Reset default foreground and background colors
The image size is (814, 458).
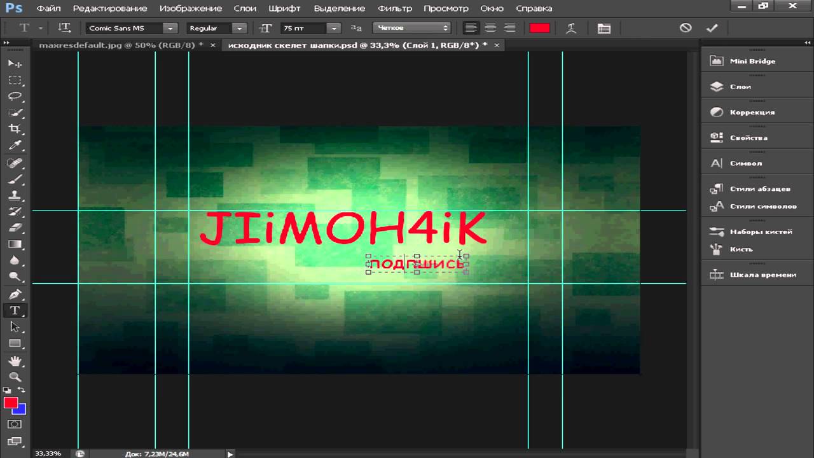(7, 390)
